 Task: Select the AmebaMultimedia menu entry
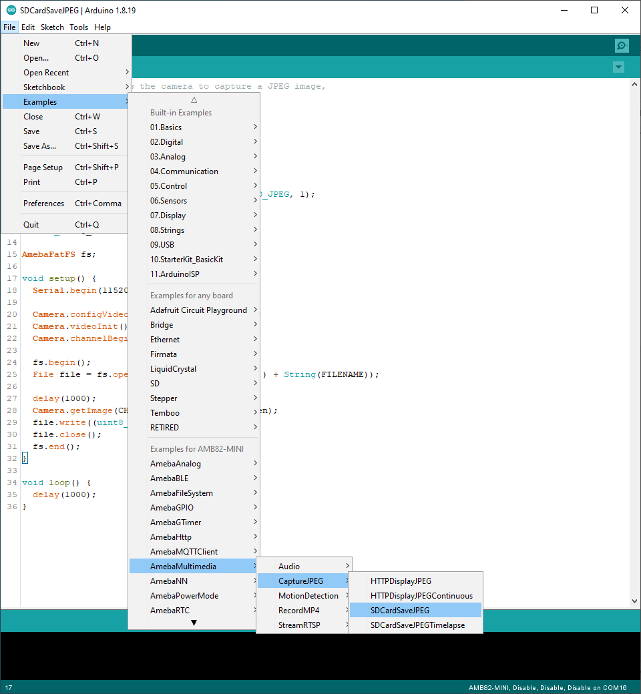(193, 566)
